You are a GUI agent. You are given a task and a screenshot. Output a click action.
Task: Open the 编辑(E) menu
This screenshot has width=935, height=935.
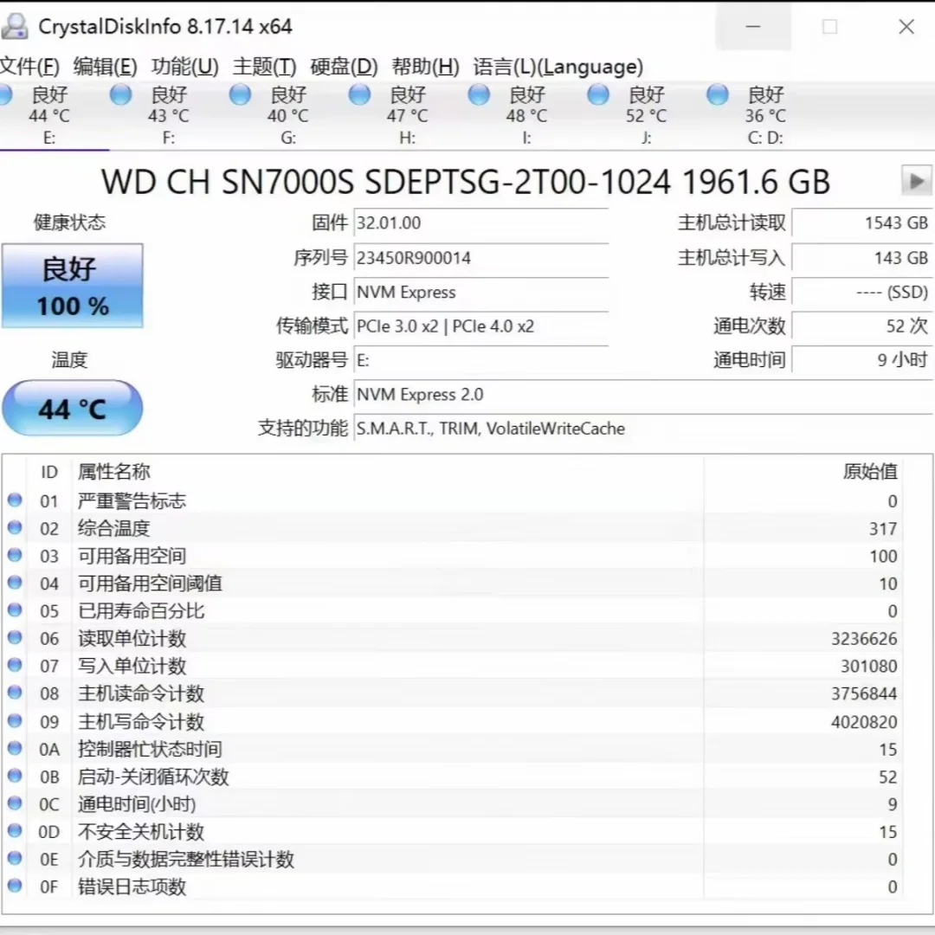coord(105,66)
